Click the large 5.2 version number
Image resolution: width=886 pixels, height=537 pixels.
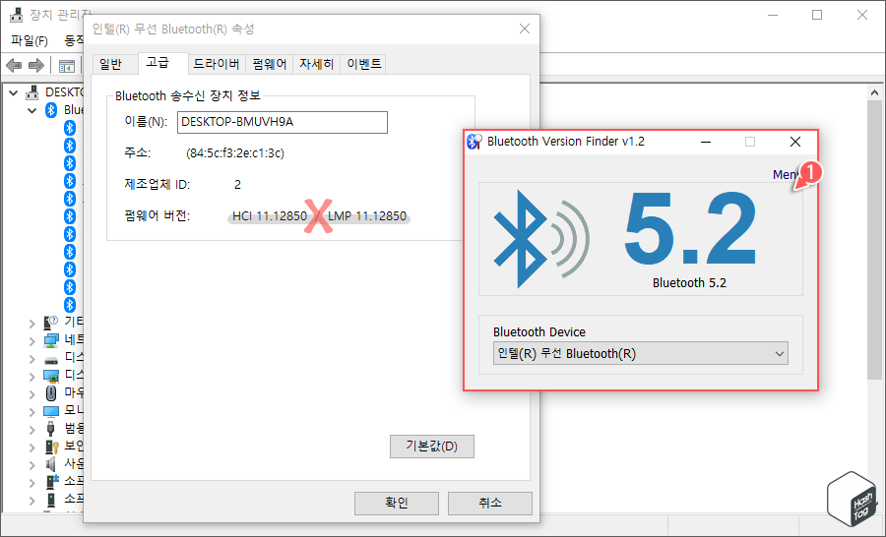point(690,229)
